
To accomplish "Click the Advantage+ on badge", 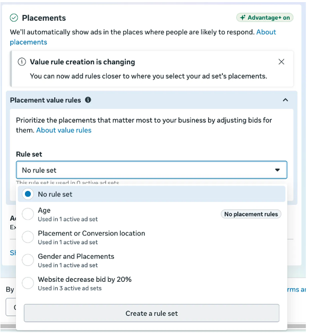I will (x=265, y=18).
